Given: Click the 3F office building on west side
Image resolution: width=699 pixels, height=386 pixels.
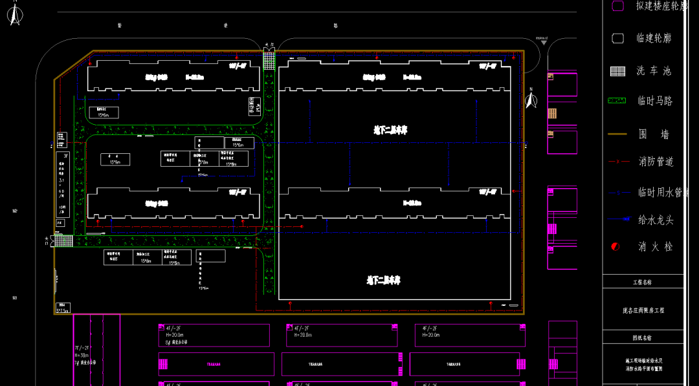Looking at the screenshot, I should [64, 184].
